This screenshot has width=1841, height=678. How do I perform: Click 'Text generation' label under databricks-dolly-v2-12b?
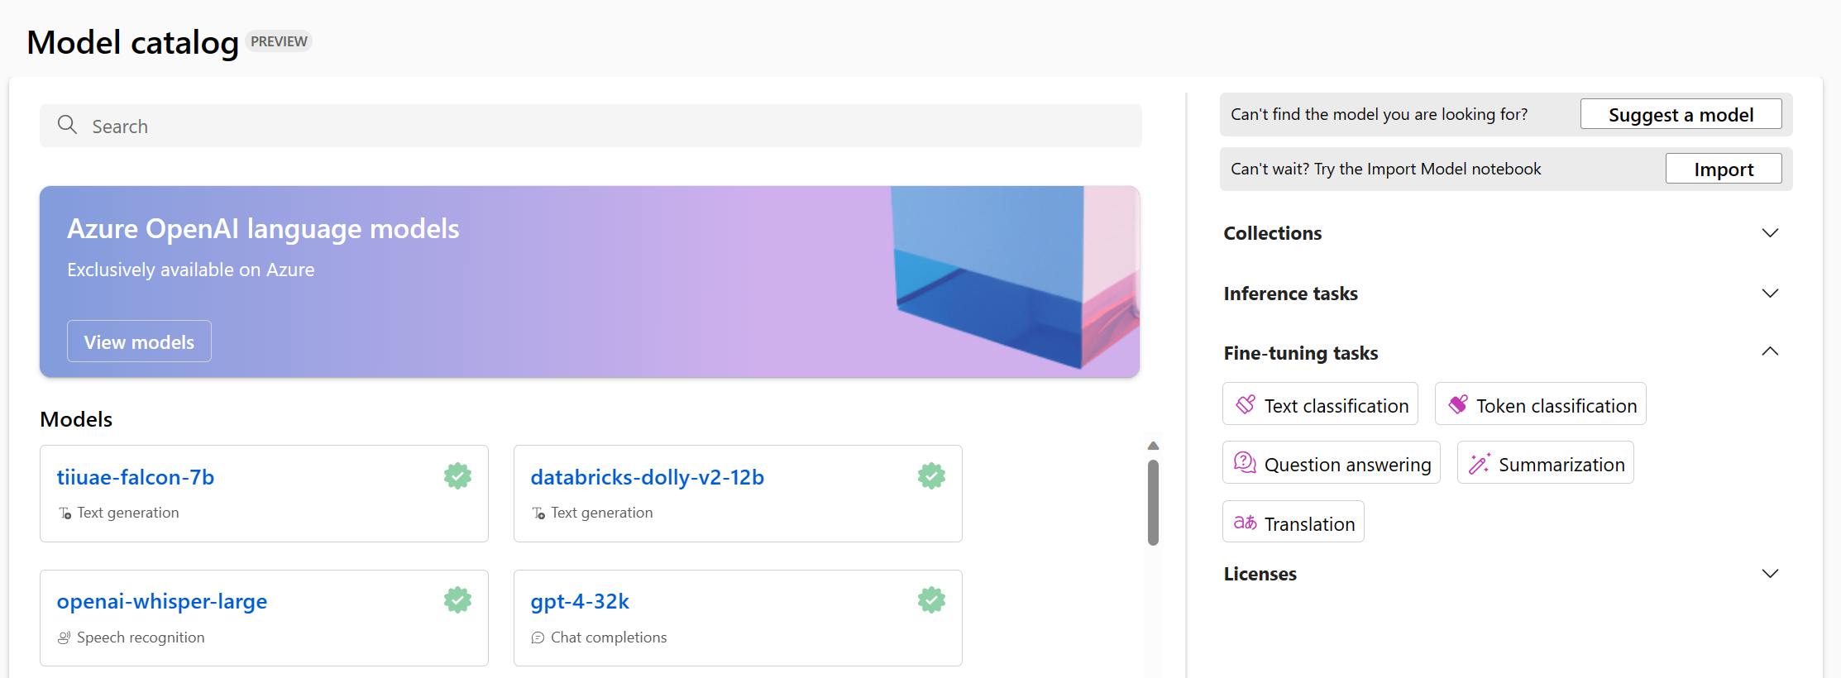(602, 513)
